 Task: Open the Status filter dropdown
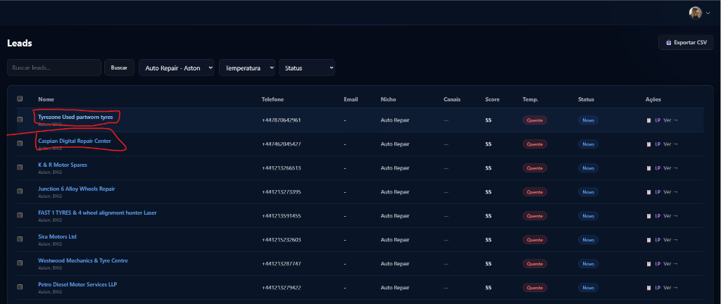pos(307,68)
